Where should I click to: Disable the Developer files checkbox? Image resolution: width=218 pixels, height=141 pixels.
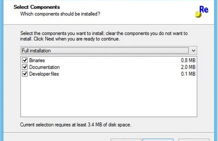pyautogui.click(x=25, y=74)
